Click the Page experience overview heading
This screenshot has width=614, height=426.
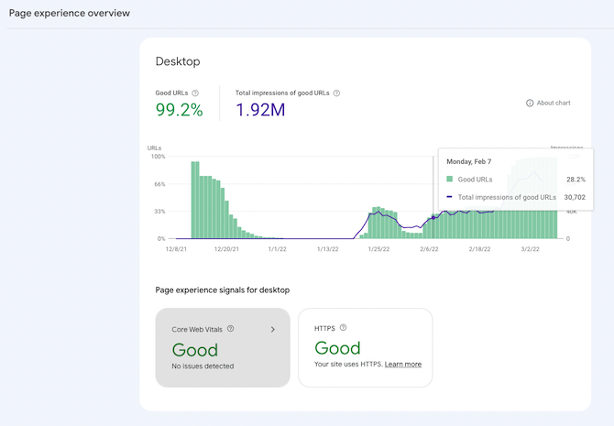coord(70,13)
